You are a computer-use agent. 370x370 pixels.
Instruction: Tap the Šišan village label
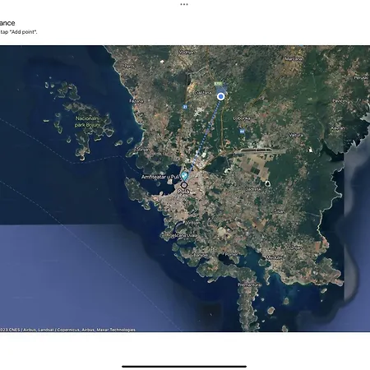pos(279,211)
